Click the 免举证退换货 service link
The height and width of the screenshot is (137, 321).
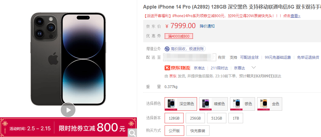pyautogui.click(x=308, y=57)
